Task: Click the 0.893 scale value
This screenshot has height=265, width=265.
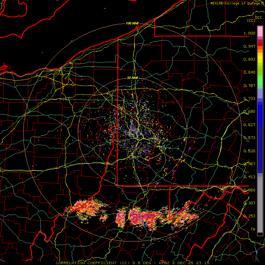Action: [x=249, y=59]
